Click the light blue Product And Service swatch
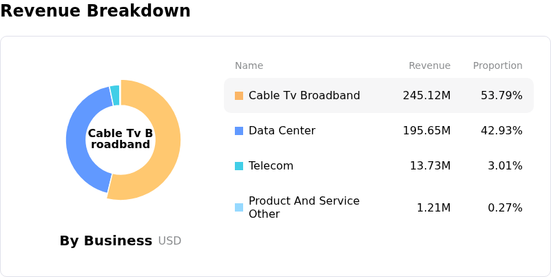This screenshot has height=277, width=551. tap(239, 207)
